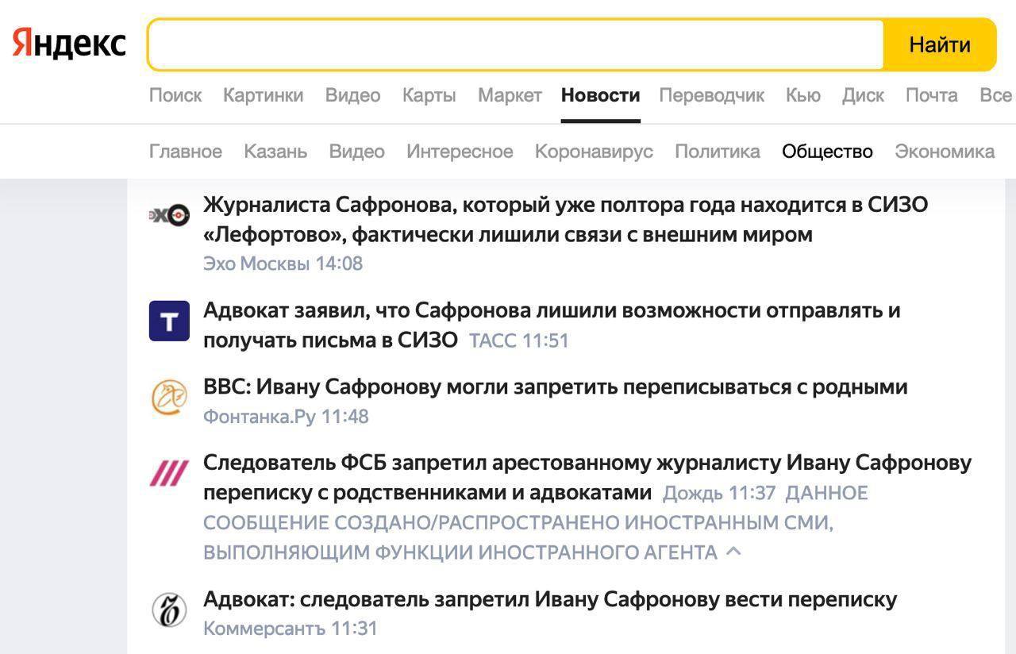Image resolution: width=1016 pixels, height=654 pixels.
Task: Collapse the foreign agent notice chevron
Action: tap(733, 552)
